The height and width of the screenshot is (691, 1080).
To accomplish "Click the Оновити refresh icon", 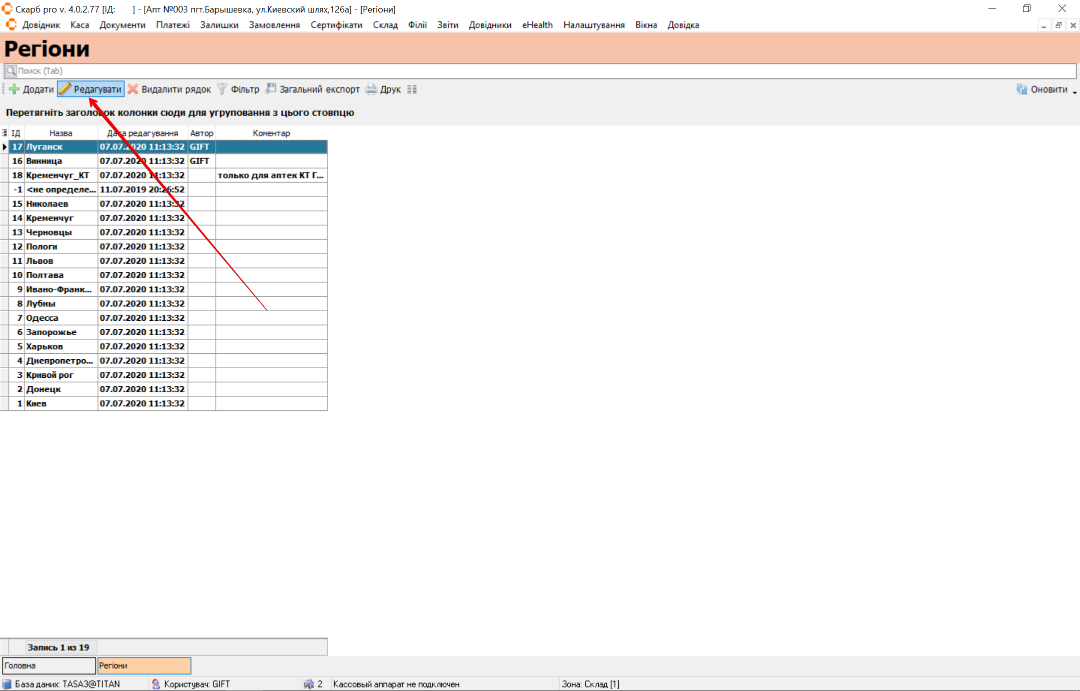I will tap(1021, 89).
